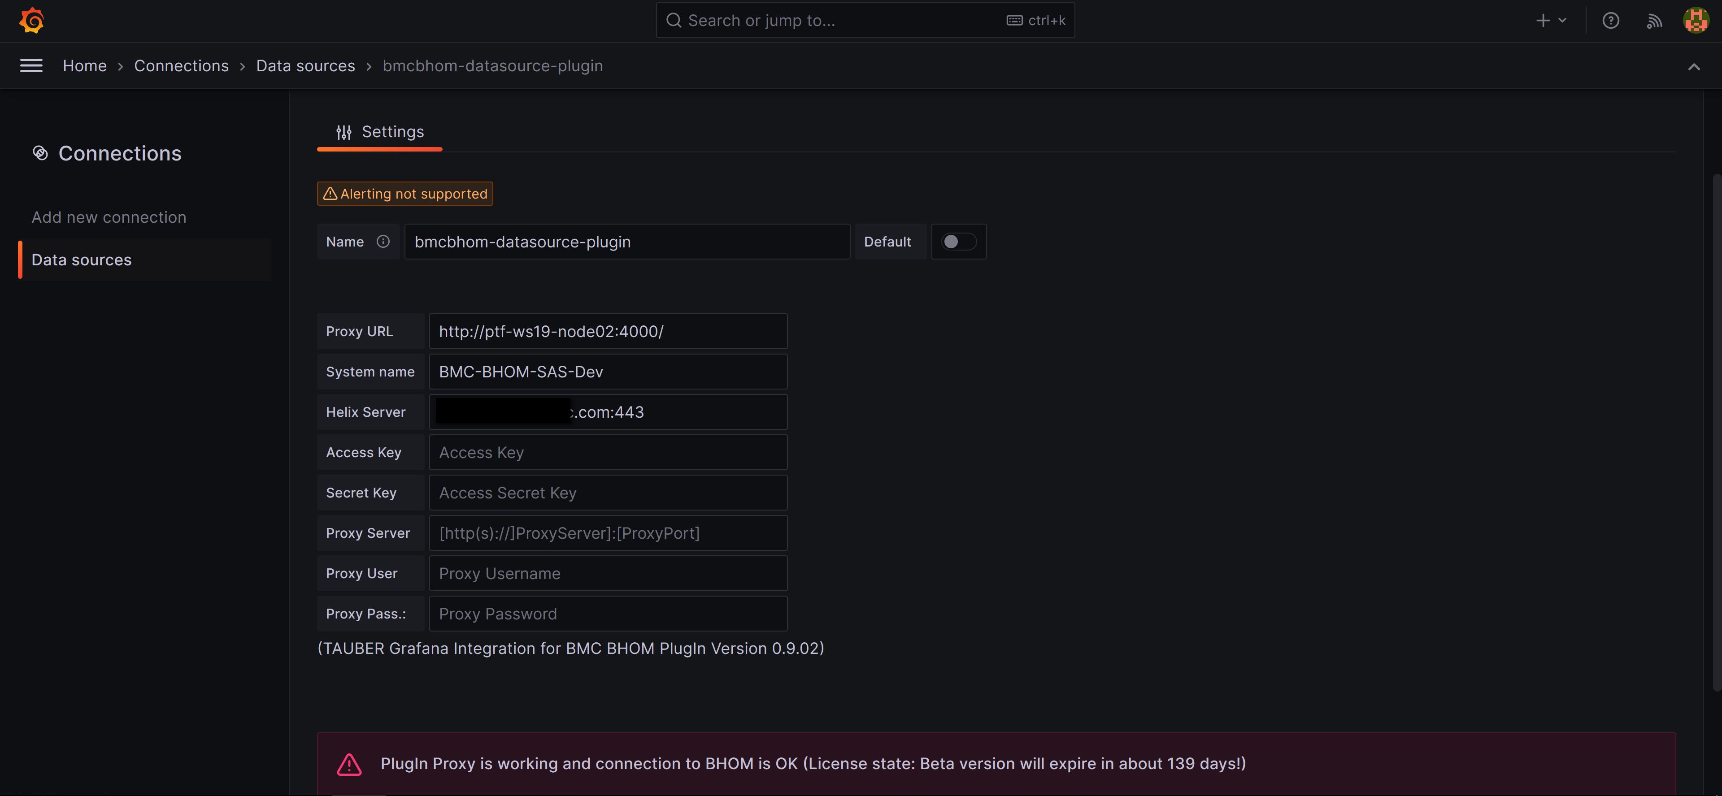
Task: Click the Alerting not supported badge
Action: coord(405,193)
